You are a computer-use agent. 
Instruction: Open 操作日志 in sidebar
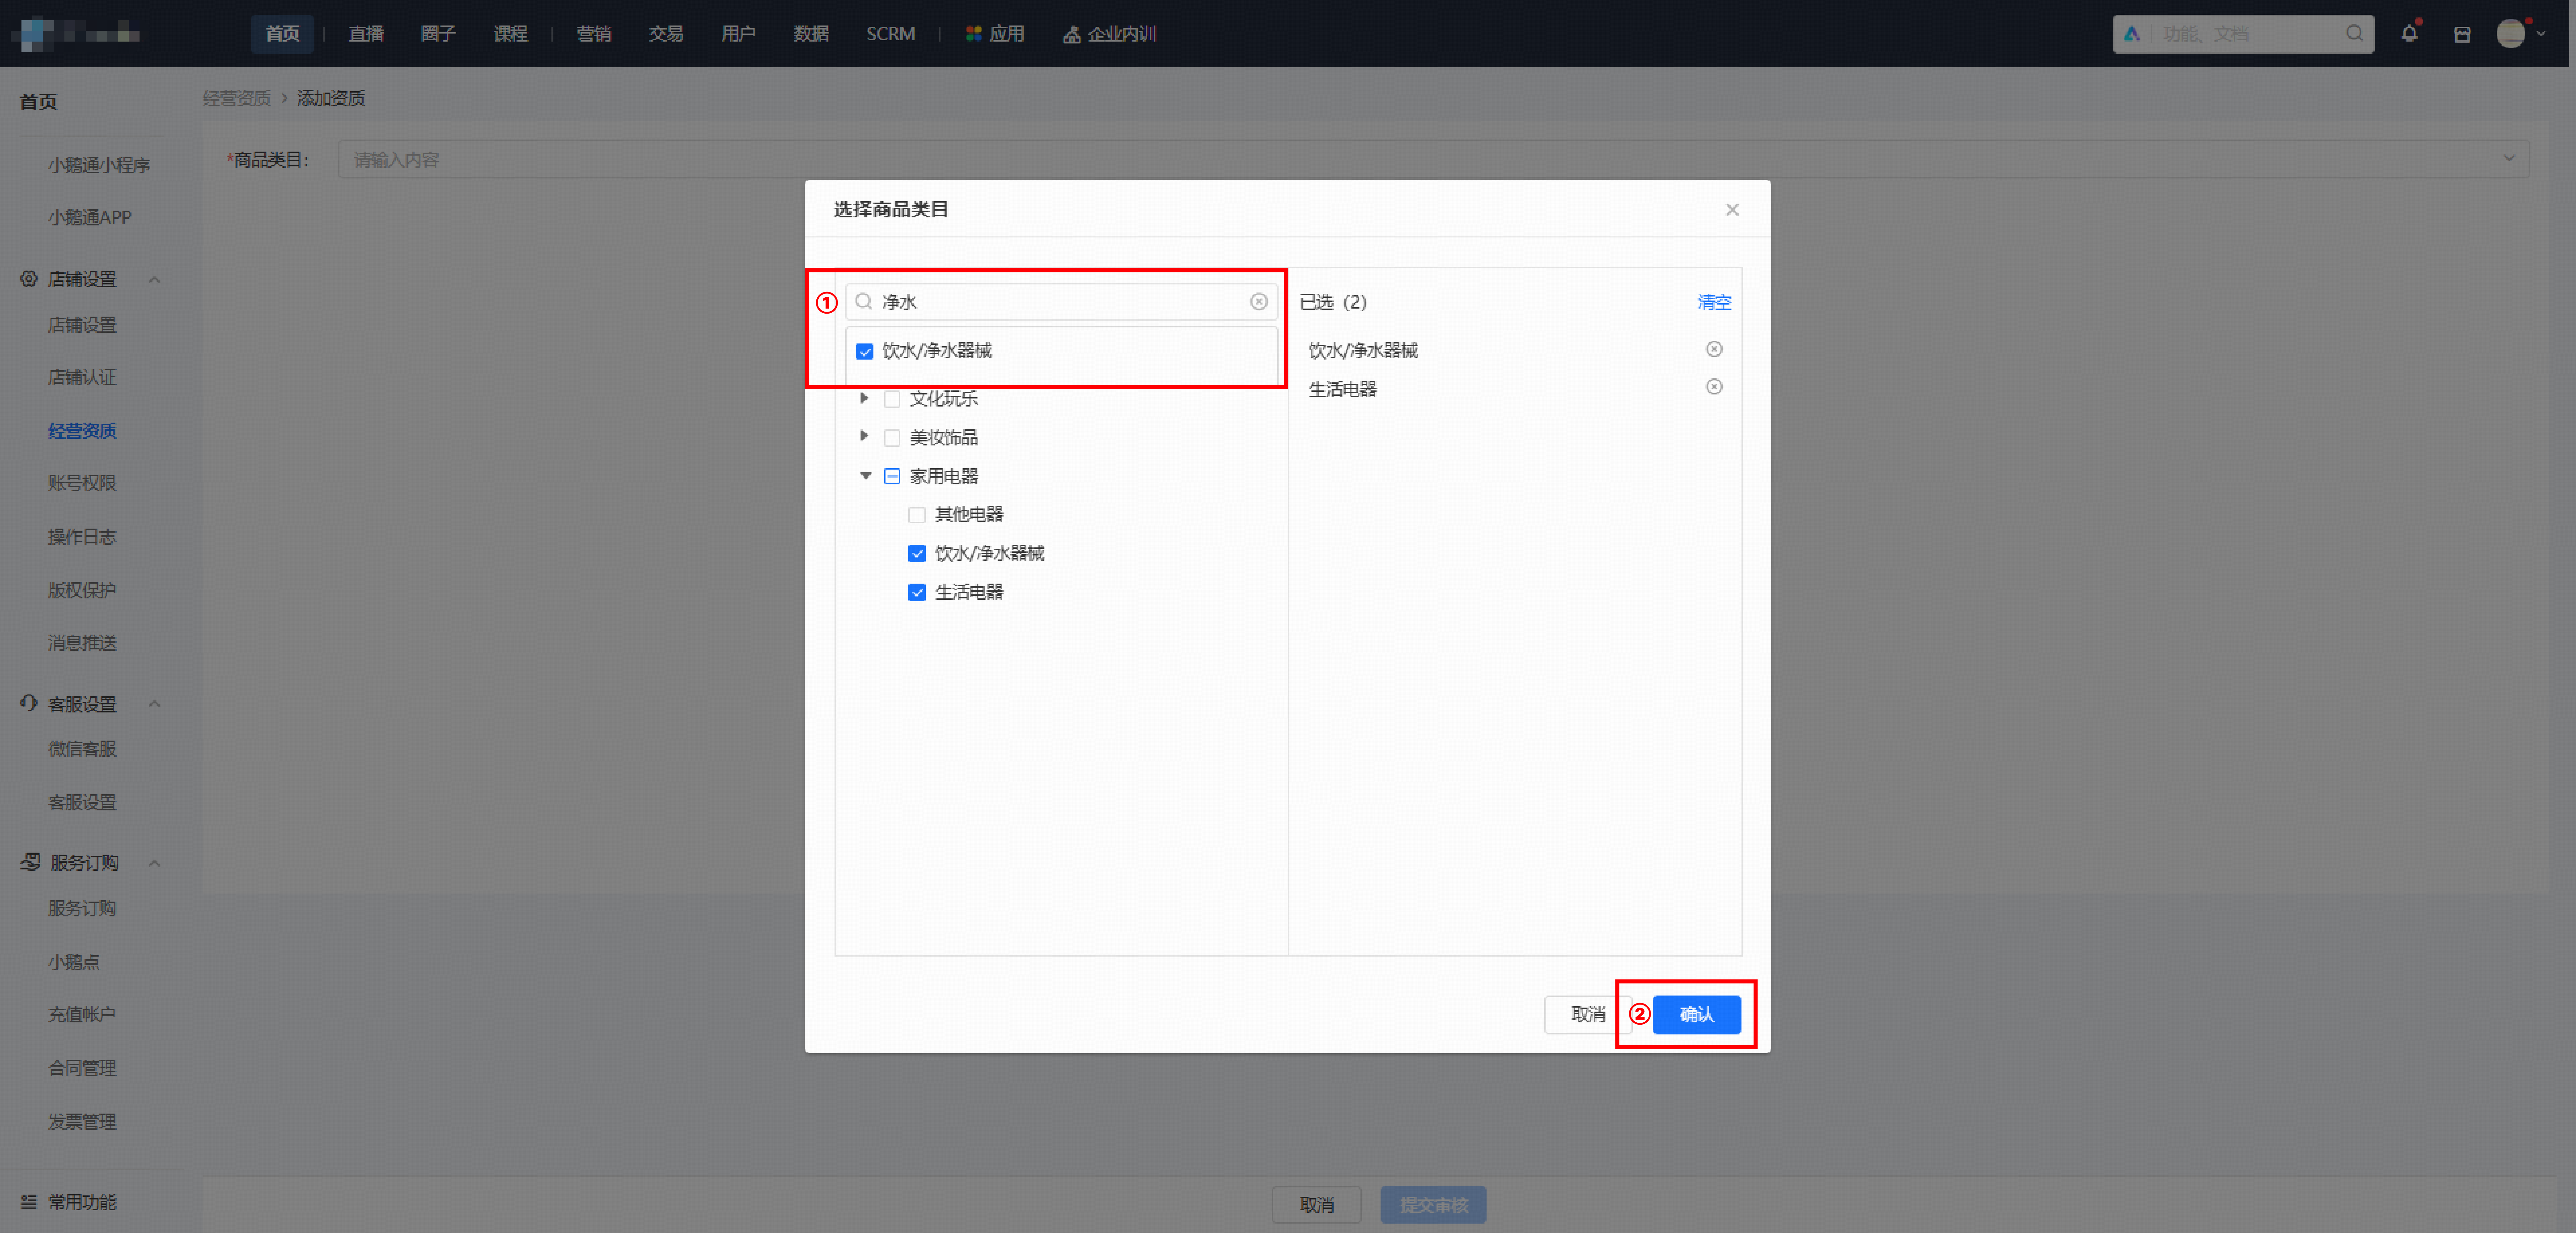tap(82, 537)
